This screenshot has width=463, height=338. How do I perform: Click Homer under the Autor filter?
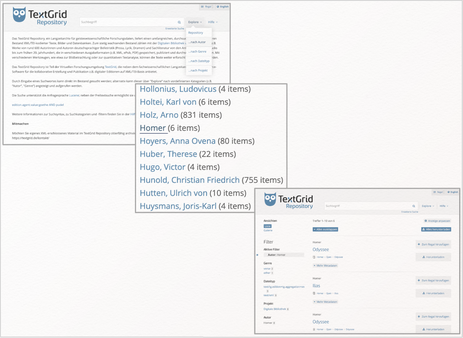point(268,323)
